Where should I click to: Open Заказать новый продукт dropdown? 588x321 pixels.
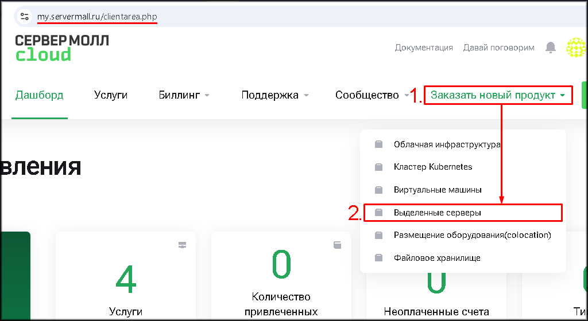point(497,95)
